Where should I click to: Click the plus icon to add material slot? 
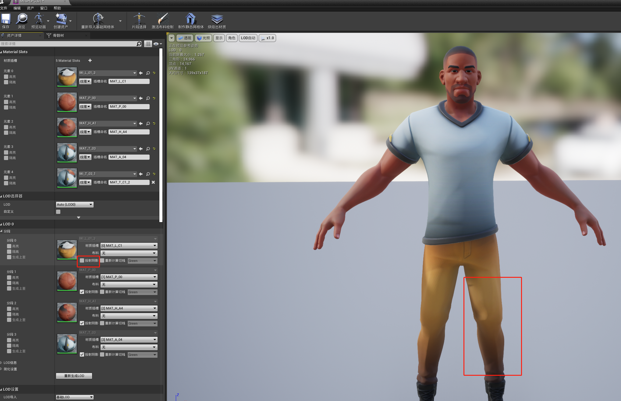pos(90,61)
